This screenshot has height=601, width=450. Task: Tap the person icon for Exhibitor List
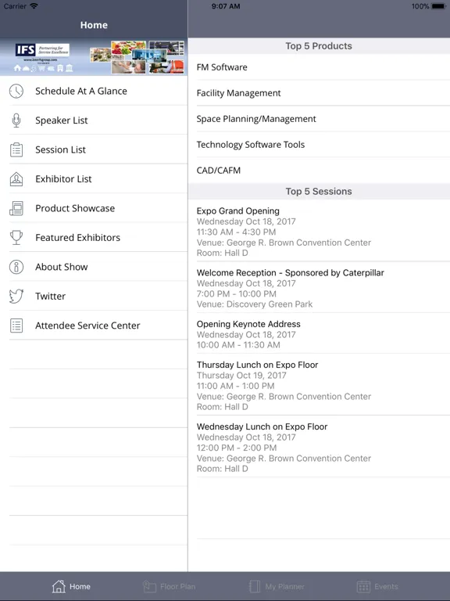[16, 179]
